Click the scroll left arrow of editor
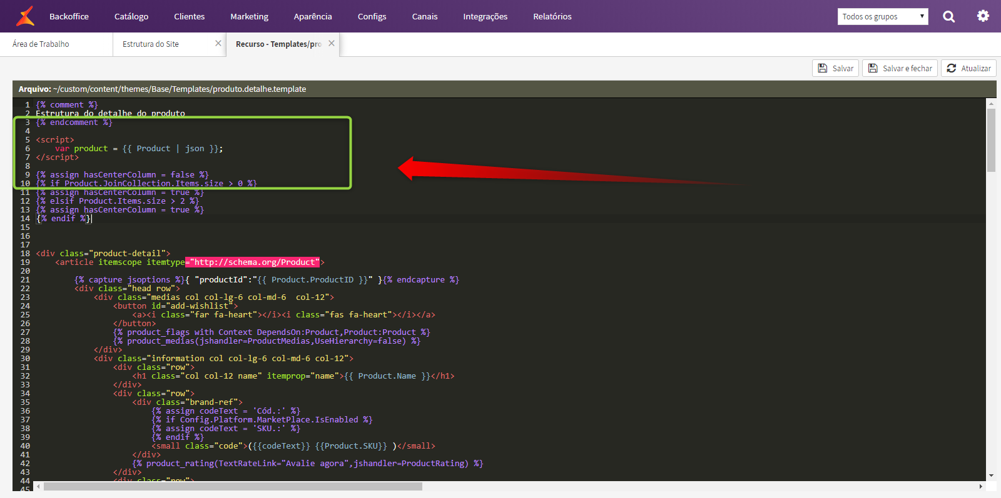Viewport: 1001px width, 498px height. 38,486
